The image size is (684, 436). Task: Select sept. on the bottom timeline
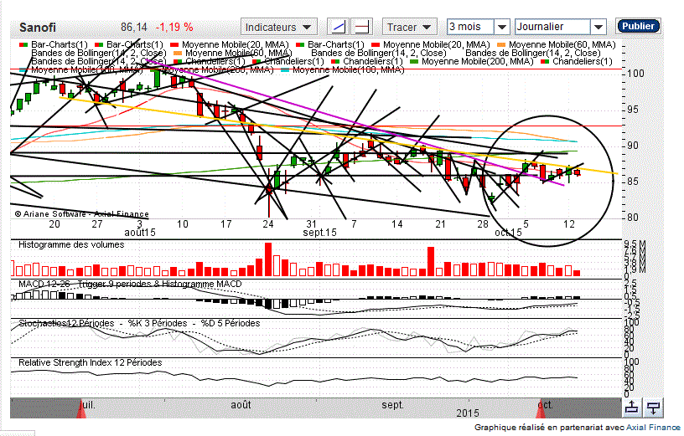point(392,405)
